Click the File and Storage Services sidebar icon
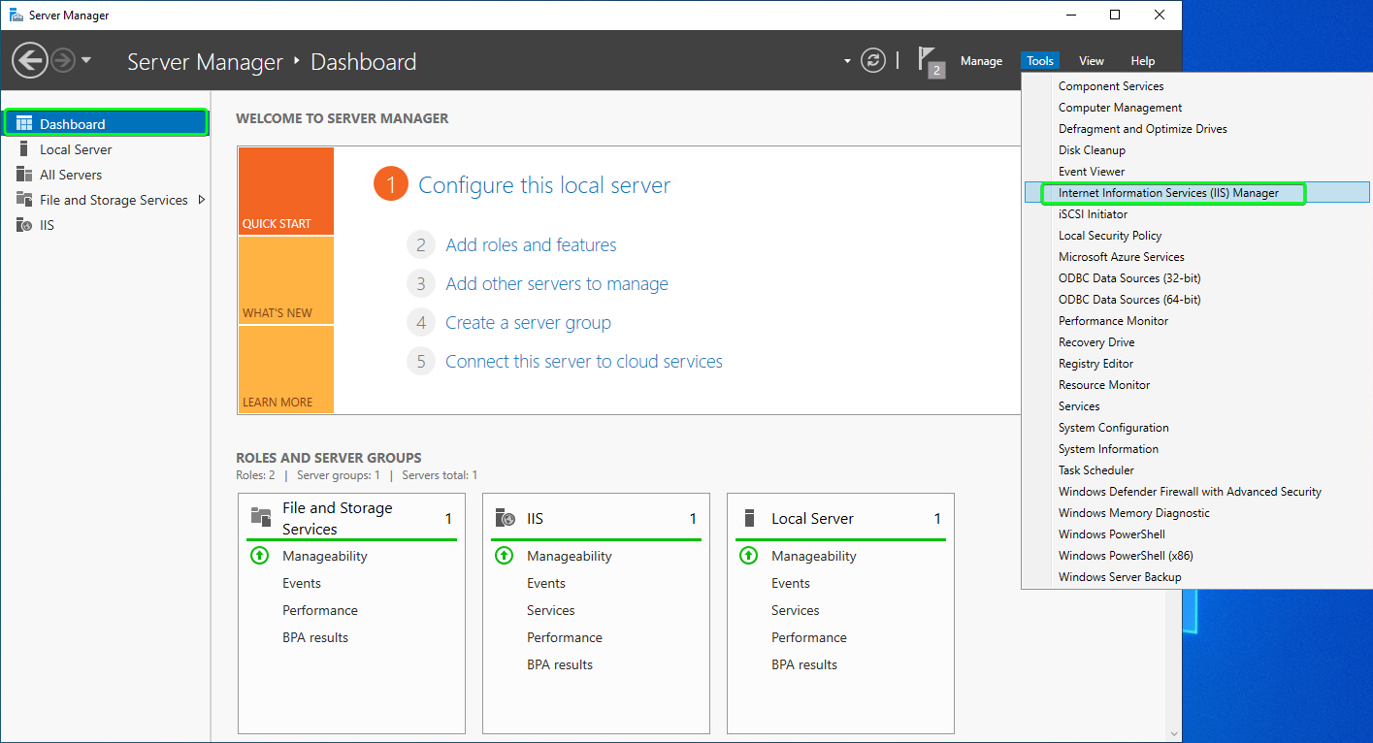Screen dimensions: 1373x743 click(23, 200)
